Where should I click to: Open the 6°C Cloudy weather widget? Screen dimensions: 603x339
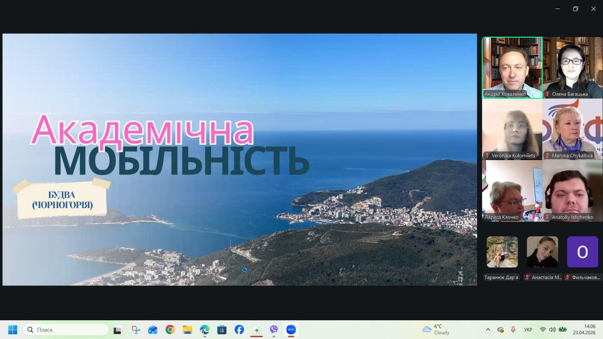(436, 330)
